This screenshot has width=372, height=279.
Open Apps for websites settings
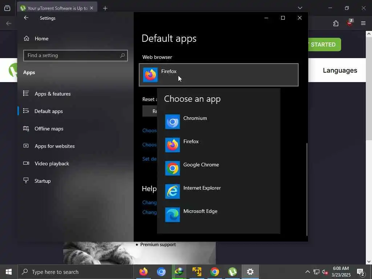pos(76,146)
